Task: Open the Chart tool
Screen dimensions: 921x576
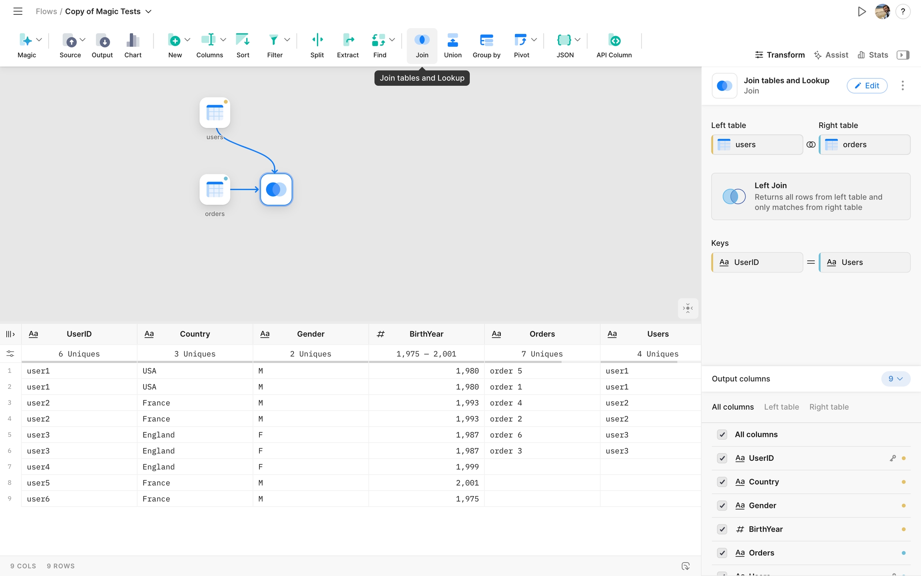Action: 133,40
